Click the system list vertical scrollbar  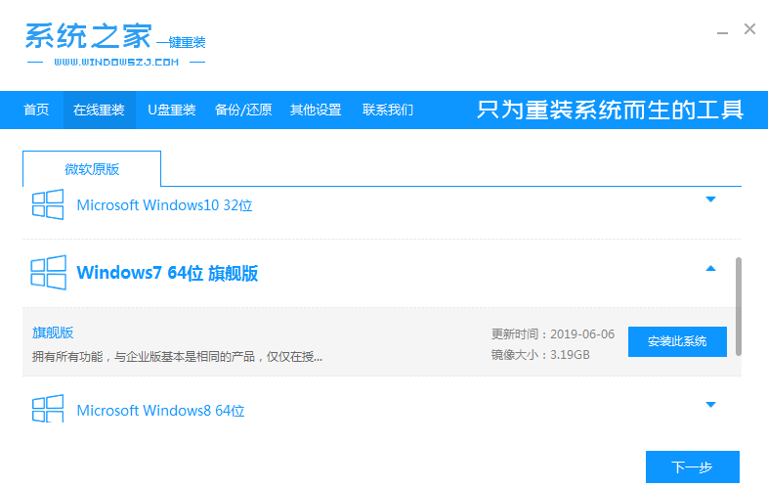[738, 305]
